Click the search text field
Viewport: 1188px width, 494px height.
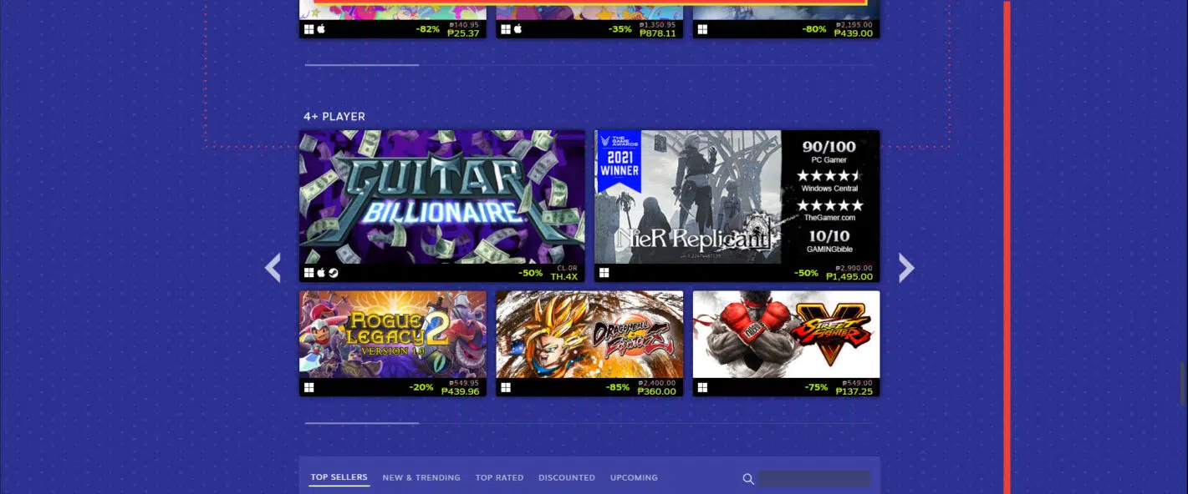click(813, 479)
